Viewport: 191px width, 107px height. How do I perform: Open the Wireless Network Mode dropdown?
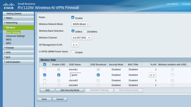pos(81,24)
